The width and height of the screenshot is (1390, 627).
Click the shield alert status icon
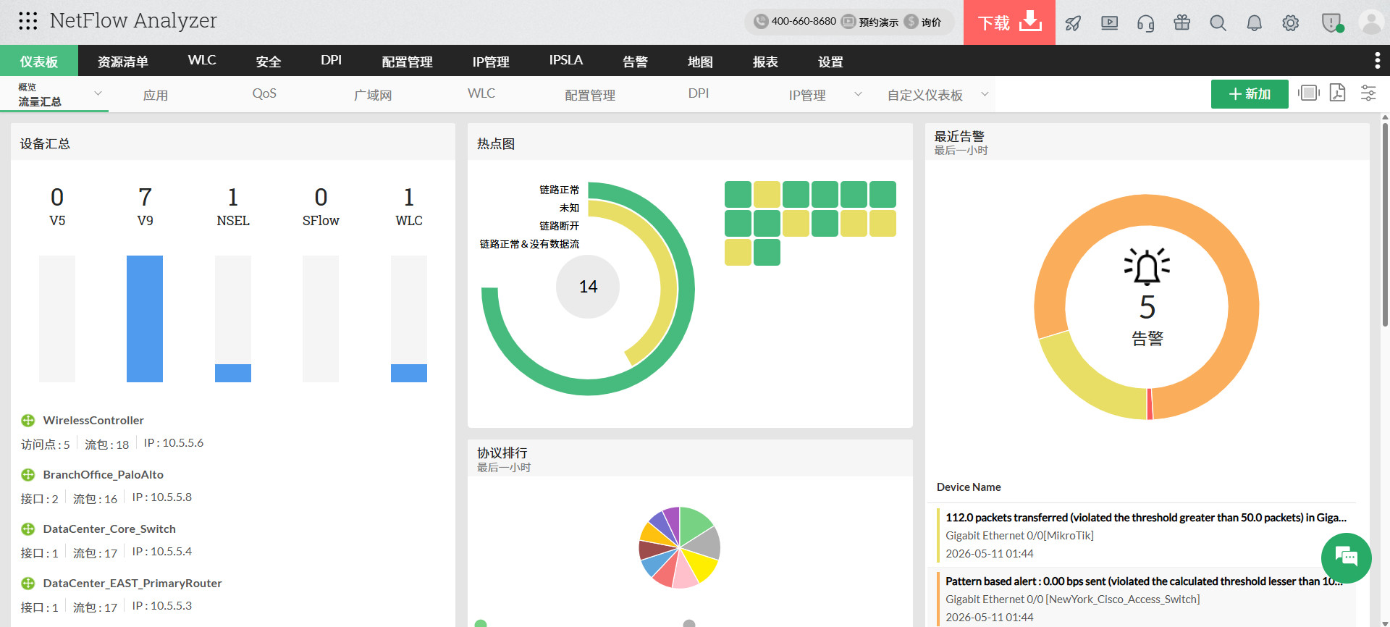(x=1332, y=23)
